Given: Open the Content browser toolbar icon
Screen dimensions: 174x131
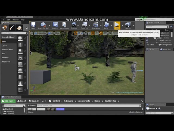Looking at the screenshot, I should [55, 26].
